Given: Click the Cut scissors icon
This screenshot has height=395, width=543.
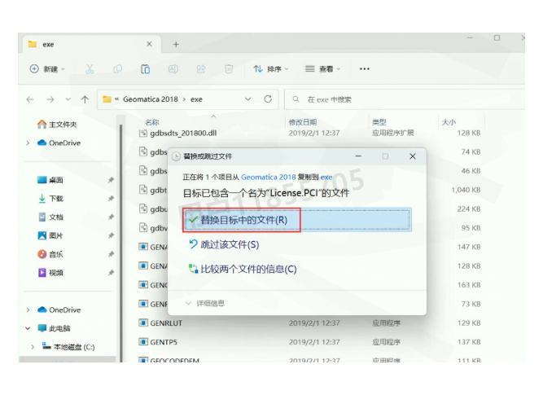Looking at the screenshot, I should [90, 69].
